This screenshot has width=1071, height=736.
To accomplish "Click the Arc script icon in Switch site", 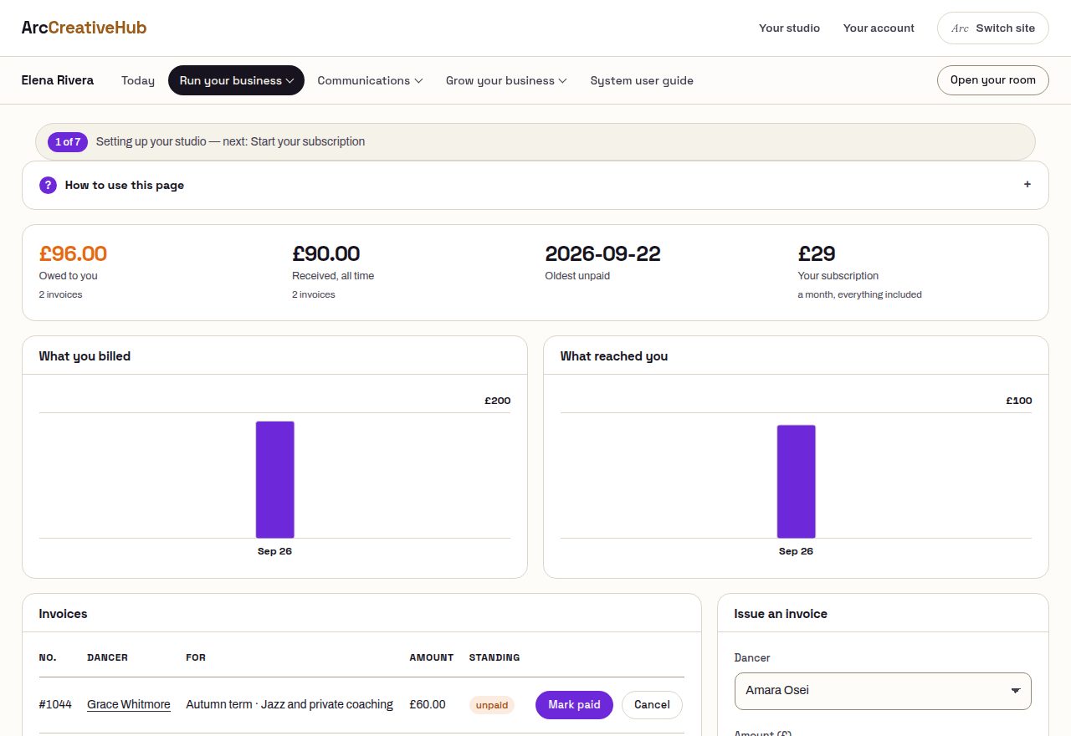I will [x=961, y=28].
